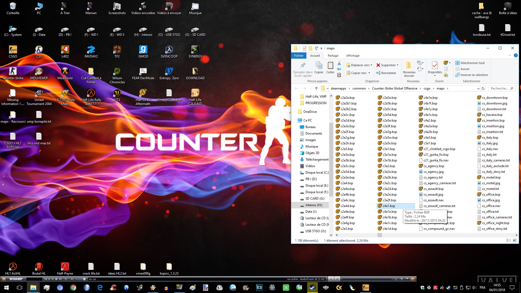521x293 pixels.
Task: Click the refresh icon beside address bar
Action: click(x=483, y=88)
